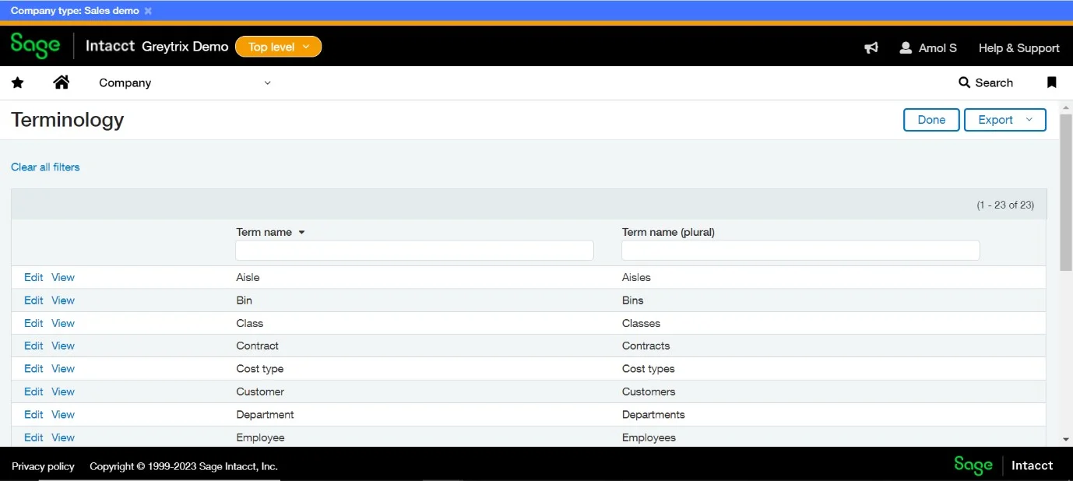Screen dimensions: 1073x481
Task: View the Customer term
Action: tap(63, 391)
